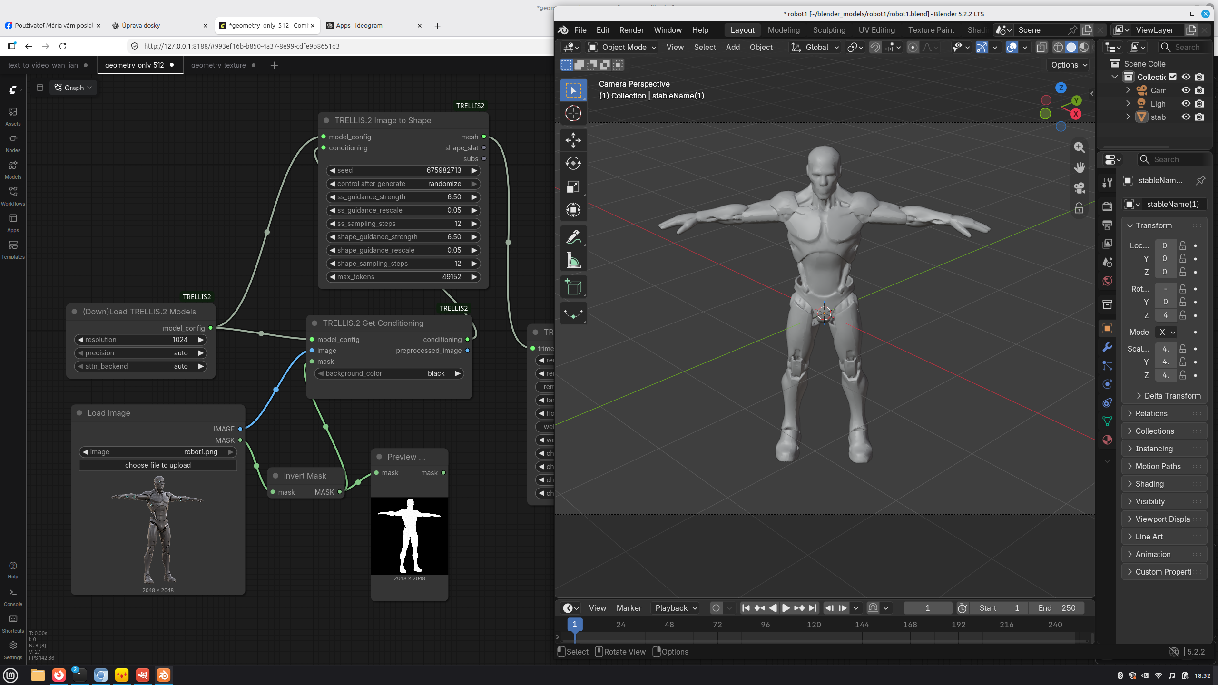
Task: Open the Models library in ComfyUI sidebar
Action: [x=13, y=169]
